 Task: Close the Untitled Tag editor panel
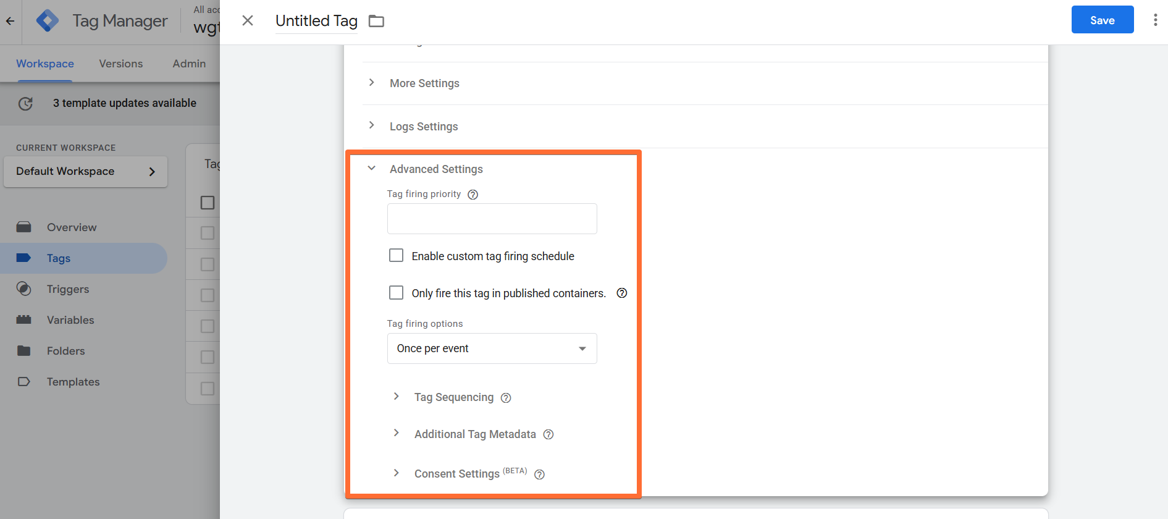pyautogui.click(x=248, y=21)
